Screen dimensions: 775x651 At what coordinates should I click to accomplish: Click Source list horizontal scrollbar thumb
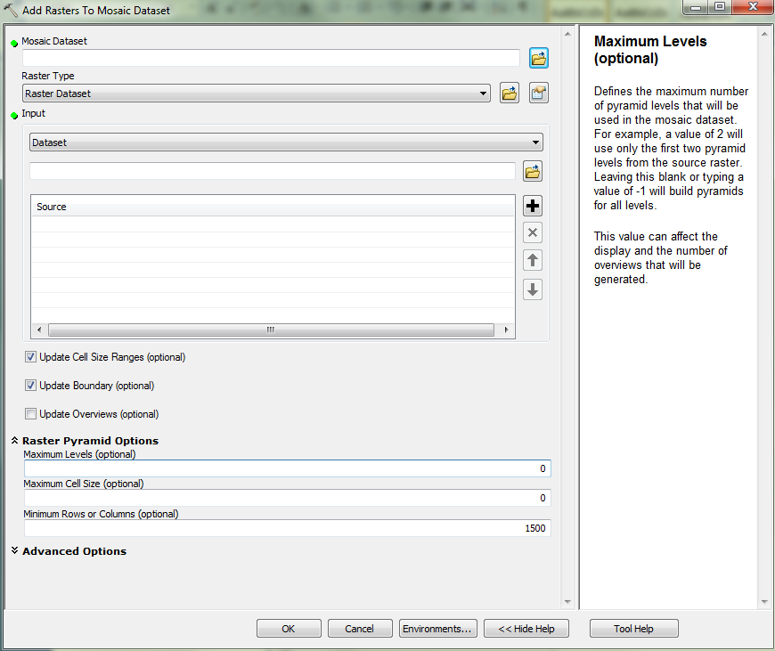click(x=271, y=330)
